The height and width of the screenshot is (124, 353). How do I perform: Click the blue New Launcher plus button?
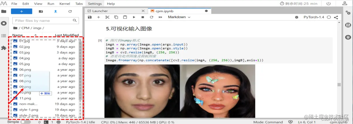coord(21,11)
